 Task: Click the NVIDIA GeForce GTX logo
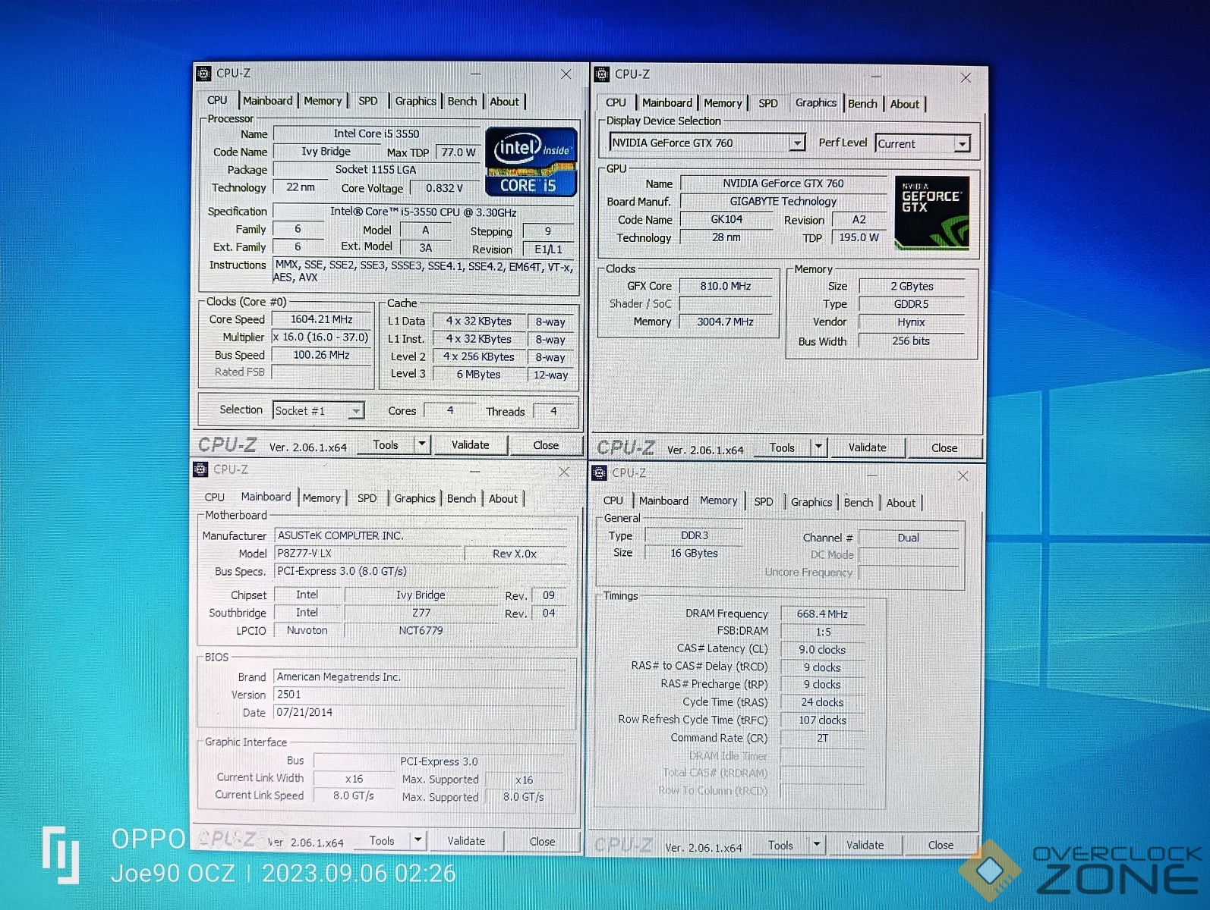coord(931,213)
